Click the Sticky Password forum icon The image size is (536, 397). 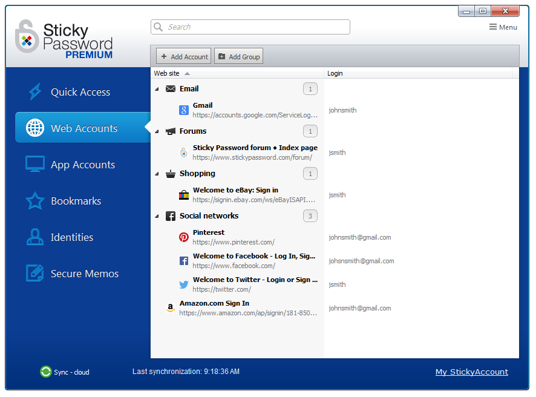click(x=184, y=153)
